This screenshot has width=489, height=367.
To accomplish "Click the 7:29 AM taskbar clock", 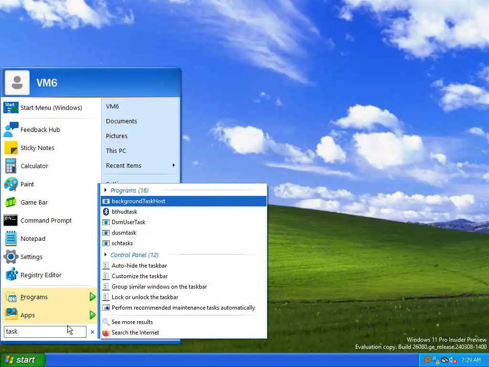I will 471,360.
